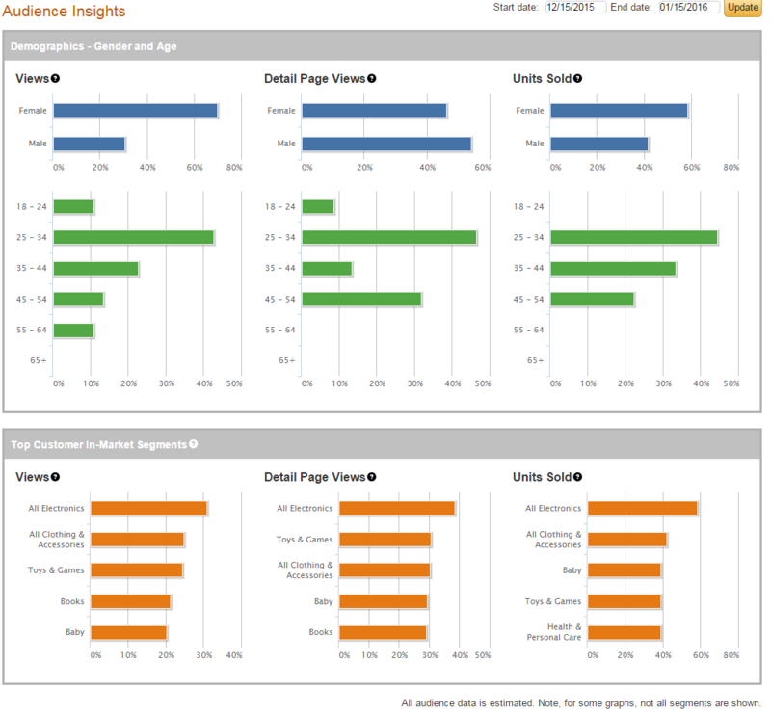The height and width of the screenshot is (714, 771).
Task: Click the 'End date:' label
Action: click(631, 7)
